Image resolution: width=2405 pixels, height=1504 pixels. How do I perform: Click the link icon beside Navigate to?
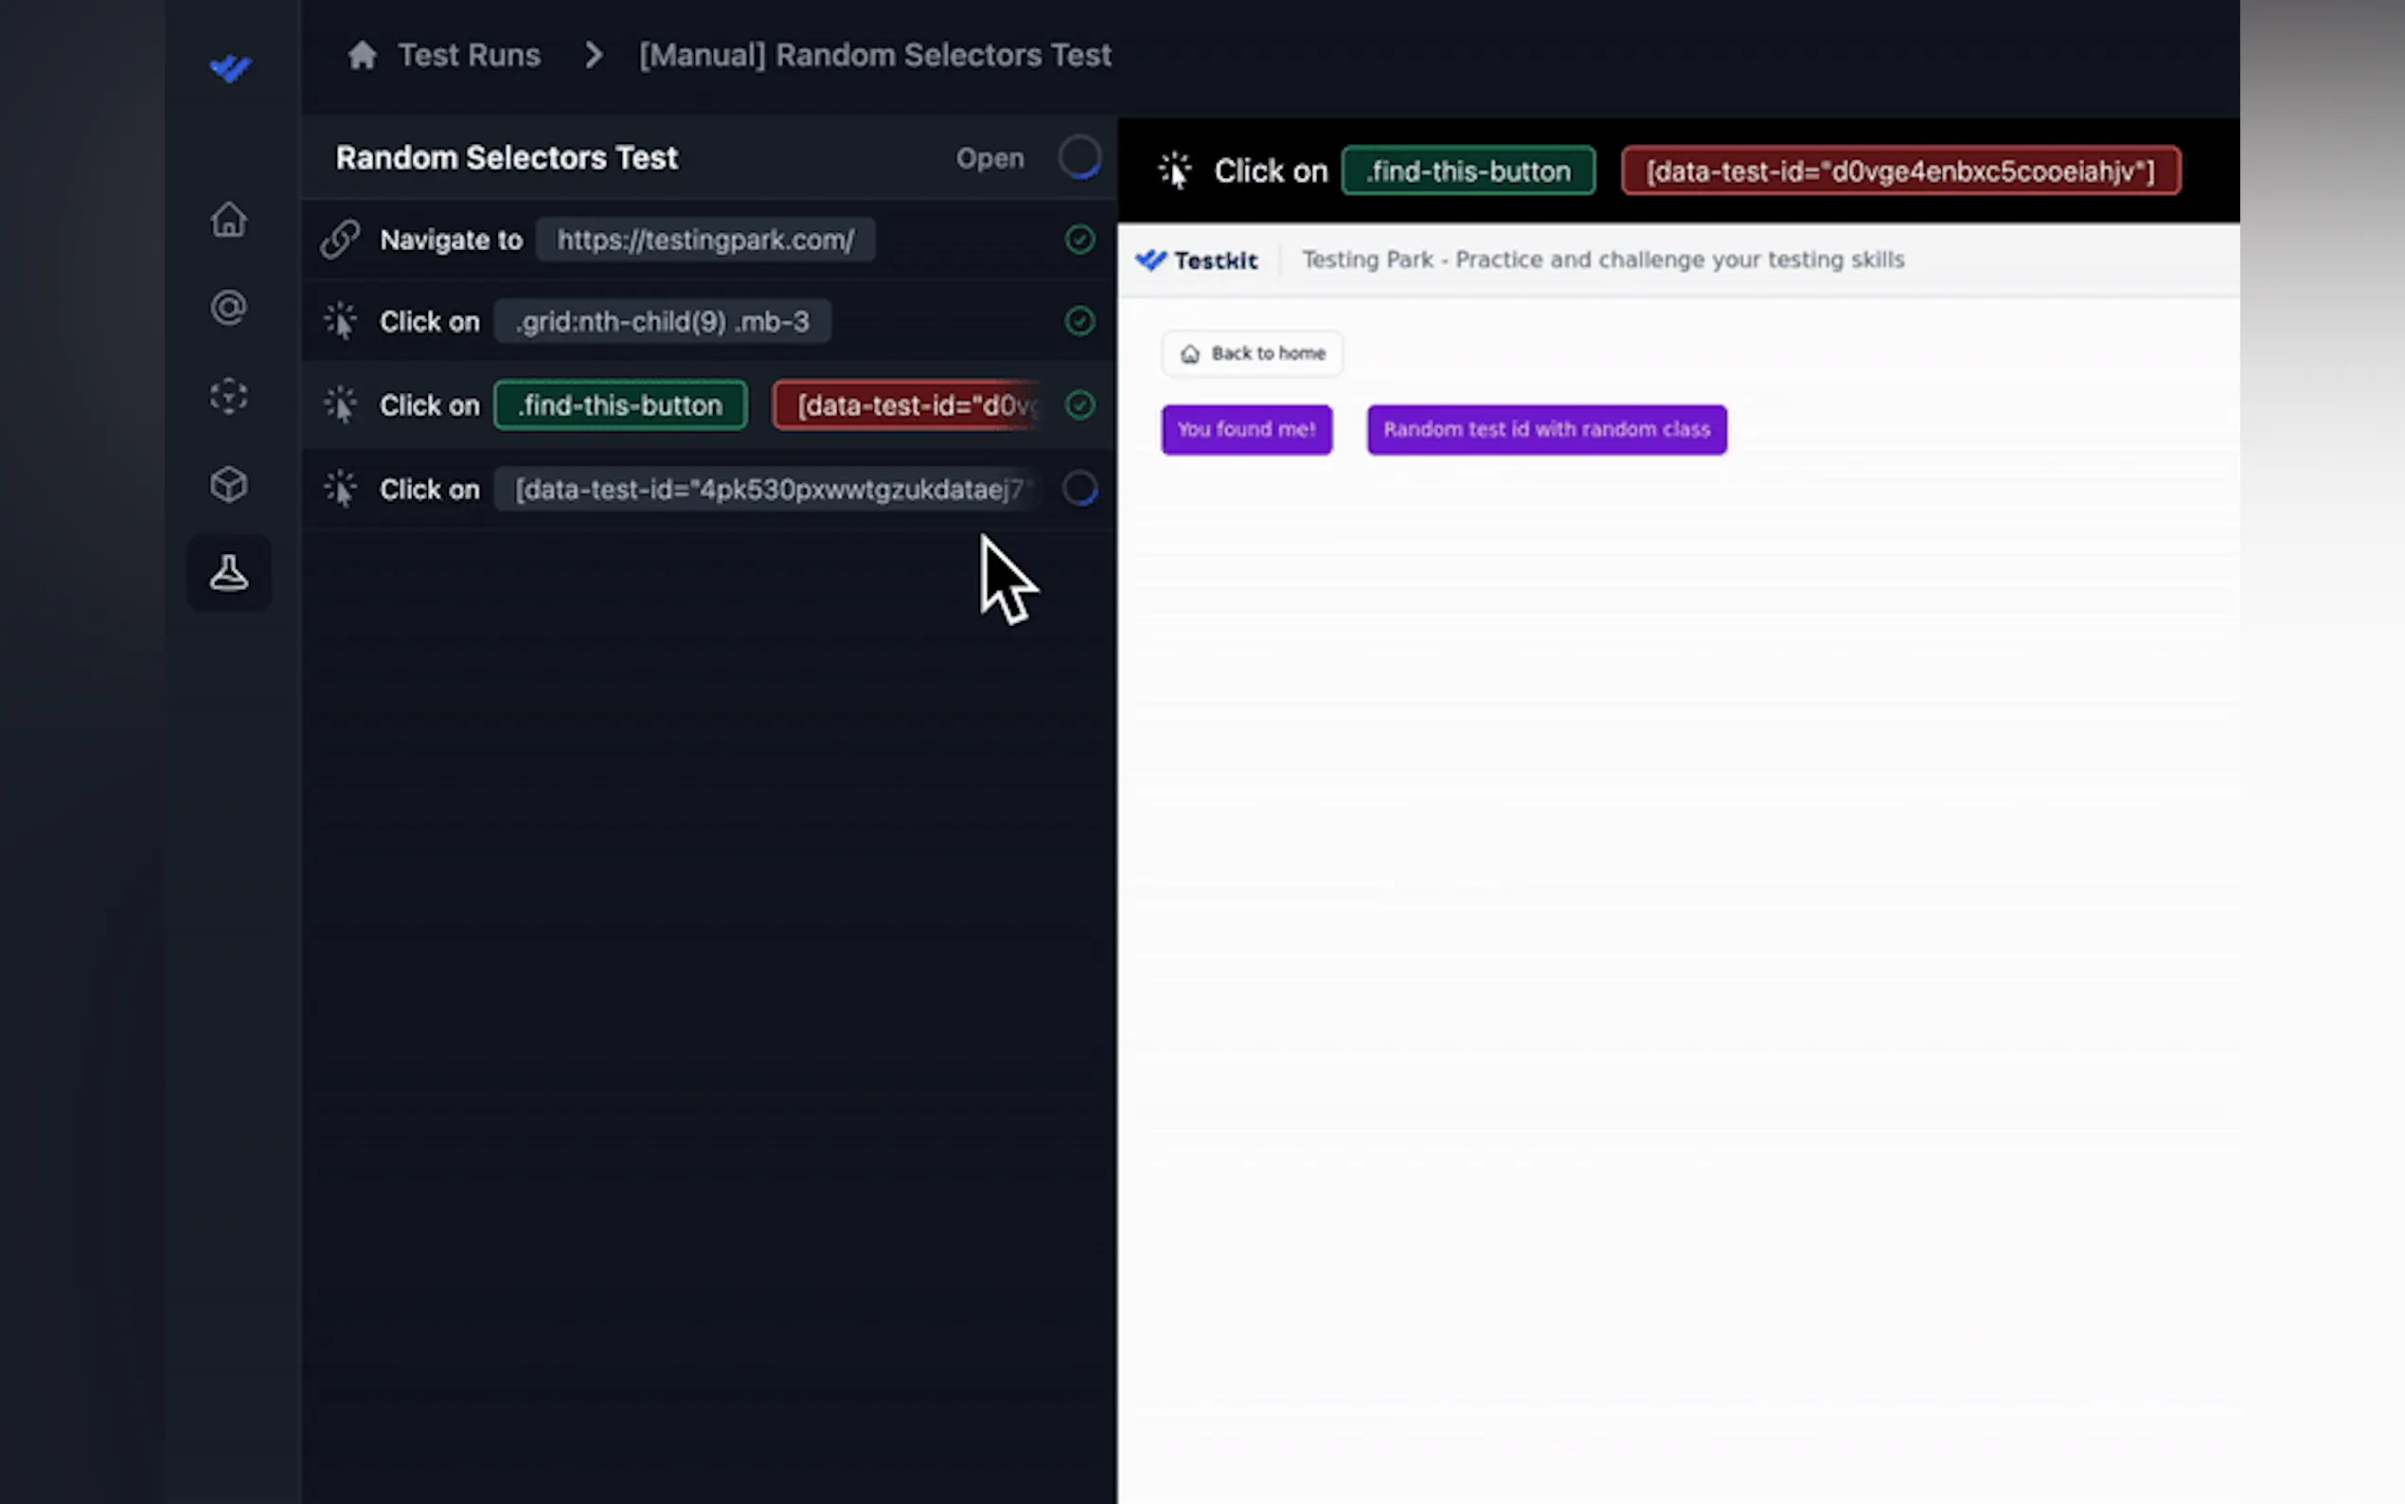click(340, 240)
